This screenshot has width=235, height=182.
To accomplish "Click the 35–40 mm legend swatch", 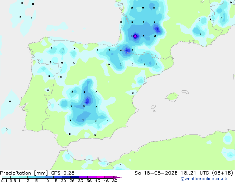I will [92, 177].
